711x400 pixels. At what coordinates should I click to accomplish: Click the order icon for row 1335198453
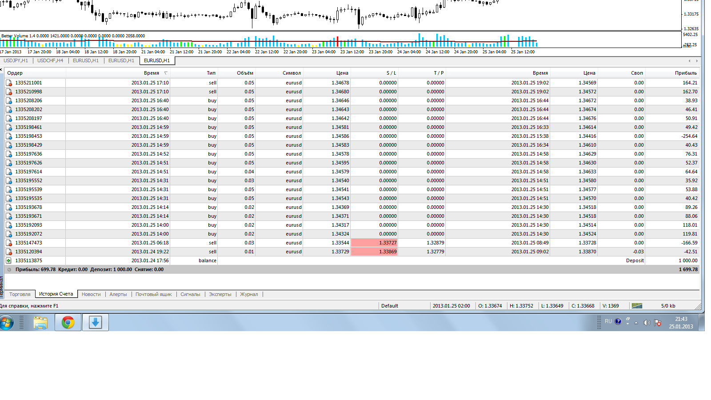click(8, 136)
